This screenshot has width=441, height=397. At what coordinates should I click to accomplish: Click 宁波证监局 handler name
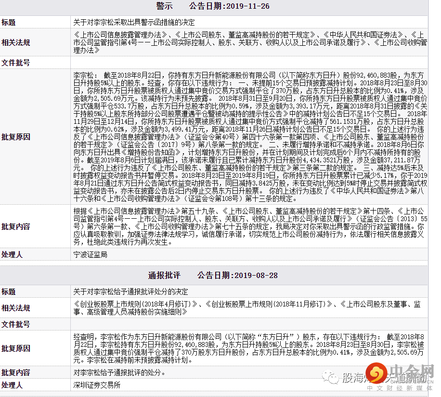[x=90, y=254]
